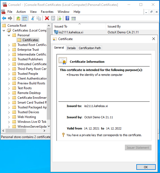Expand the Third-Party Root node
The image size is (160, 173).
click(x=9, y=69)
